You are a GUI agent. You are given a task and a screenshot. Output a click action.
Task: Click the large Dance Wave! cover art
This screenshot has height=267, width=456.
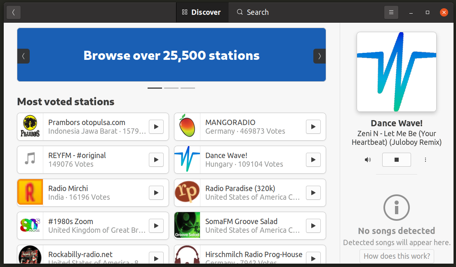click(x=397, y=72)
